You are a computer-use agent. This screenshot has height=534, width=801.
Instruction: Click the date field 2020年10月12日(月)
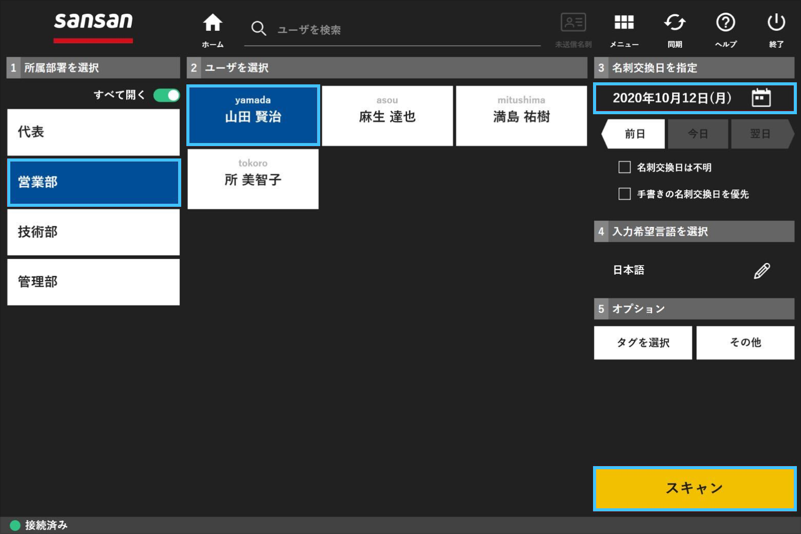[694, 98]
